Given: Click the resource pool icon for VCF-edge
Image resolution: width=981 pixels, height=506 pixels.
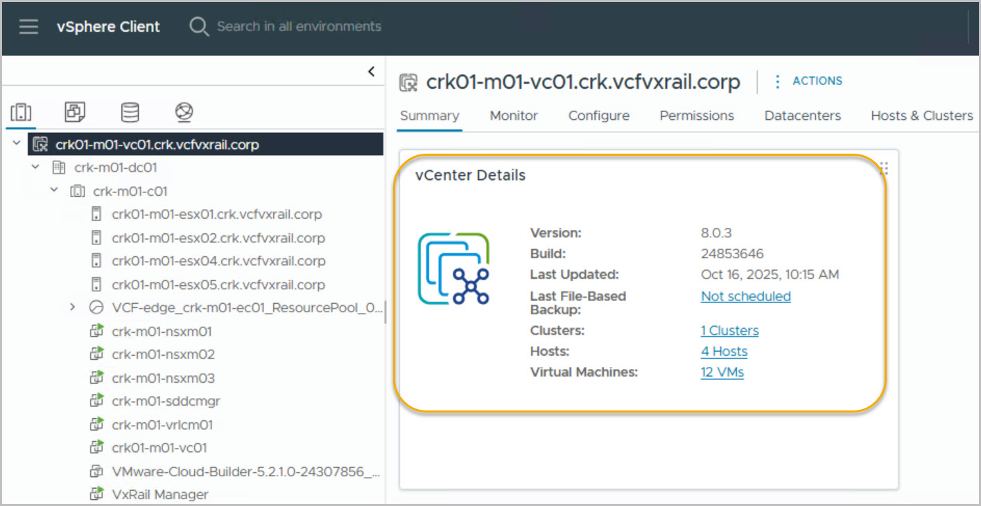Looking at the screenshot, I should coord(96,308).
